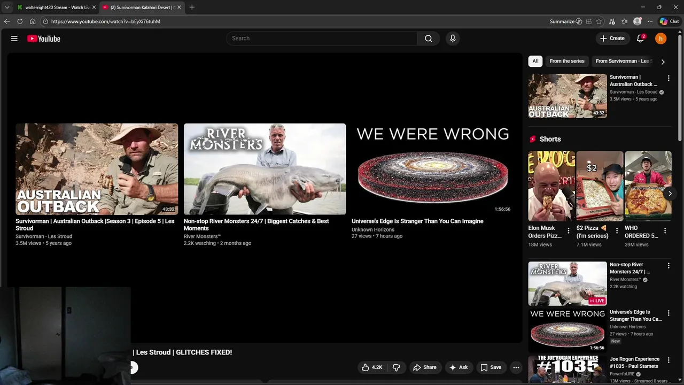Open the sidebar River Monsters LIVE thumbnail
Image resolution: width=684 pixels, height=385 pixels.
point(568,283)
